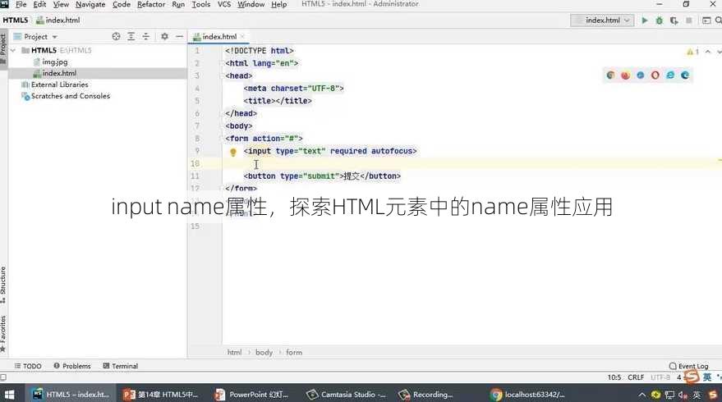Viewport: 722px width, 402px height.
Task: Open page in Chrome browser icon
Action: [610, 75]
